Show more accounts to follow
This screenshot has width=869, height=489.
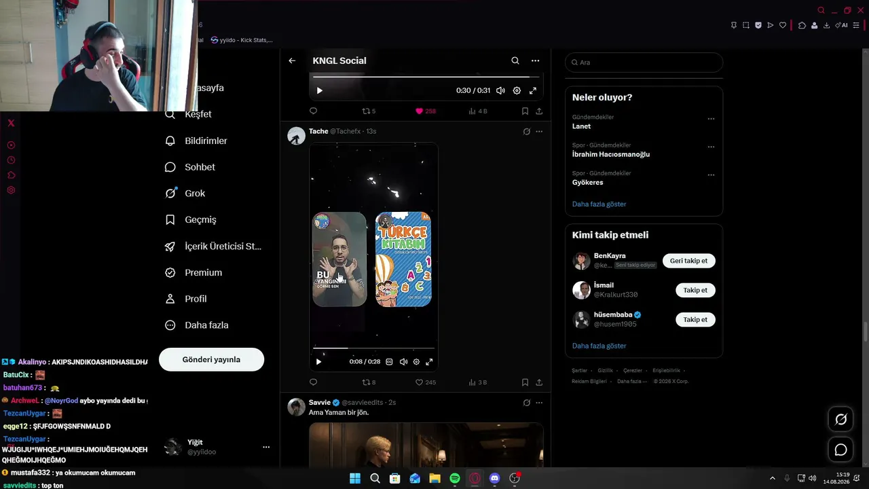[x=599, y=346]
